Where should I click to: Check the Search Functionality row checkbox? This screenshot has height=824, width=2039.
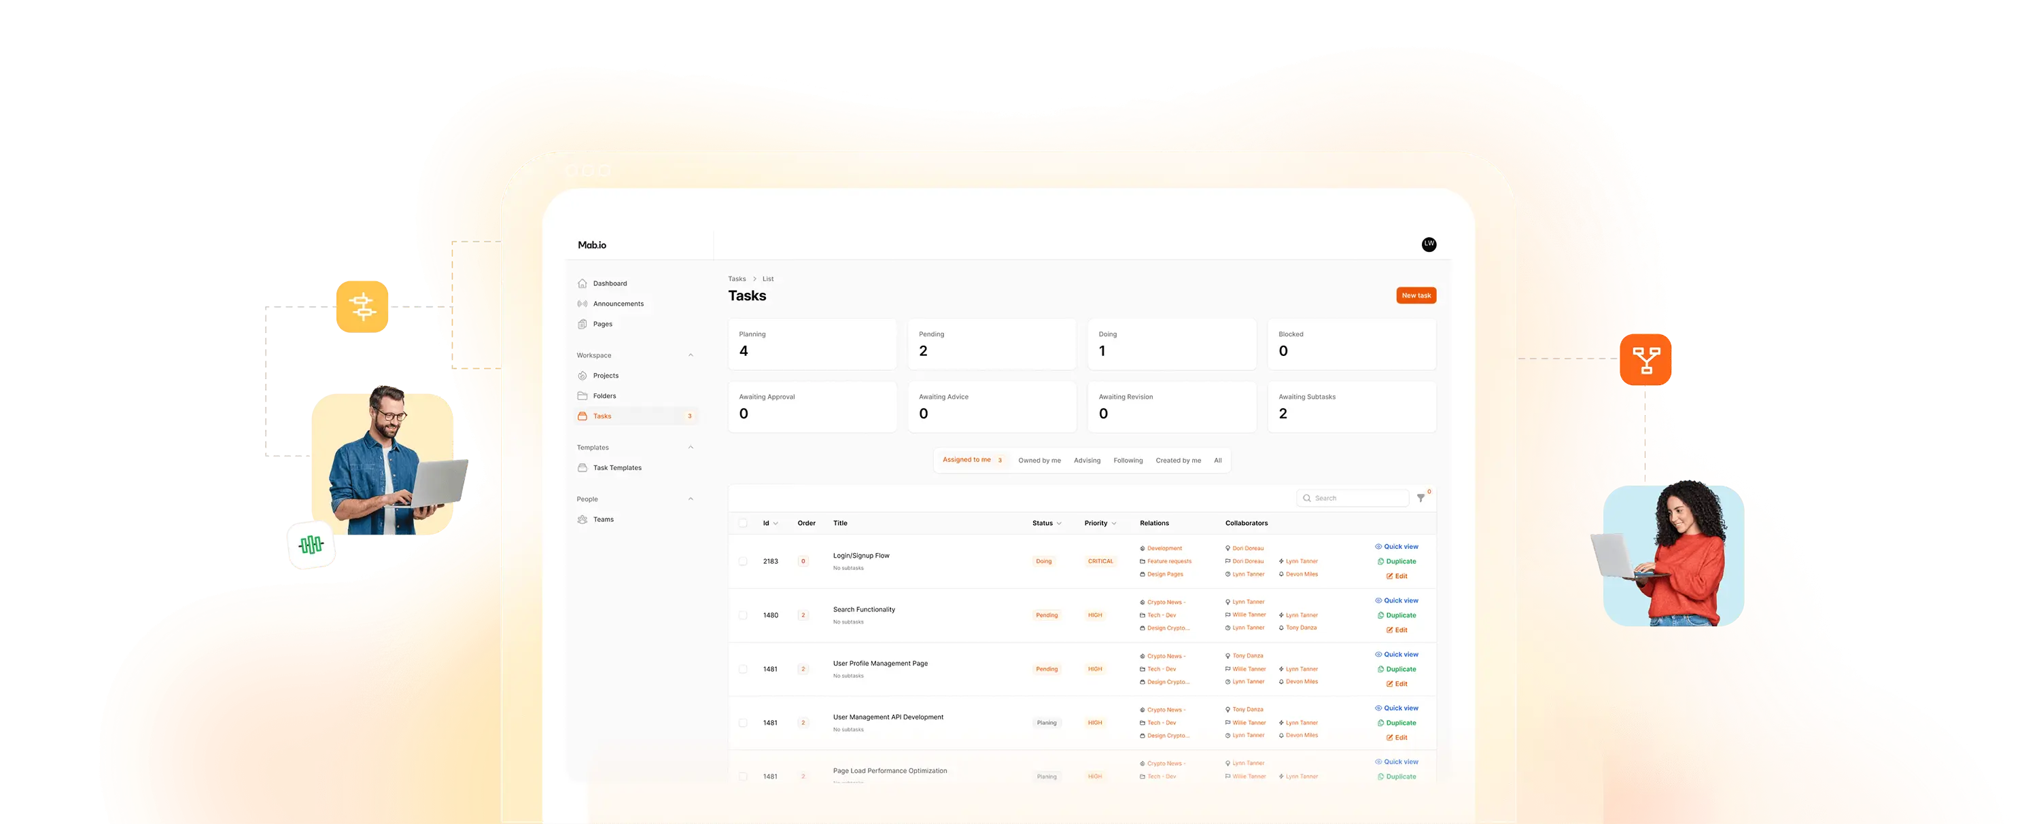742,615
